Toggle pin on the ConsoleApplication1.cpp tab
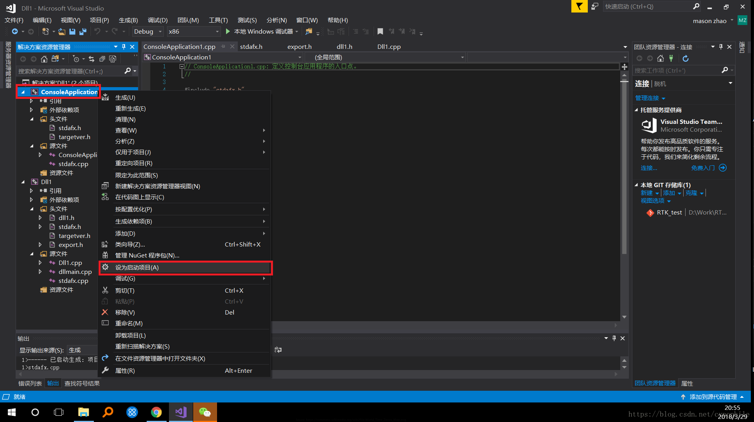Viewport: 754px width, 422px height. pos(223,46)
